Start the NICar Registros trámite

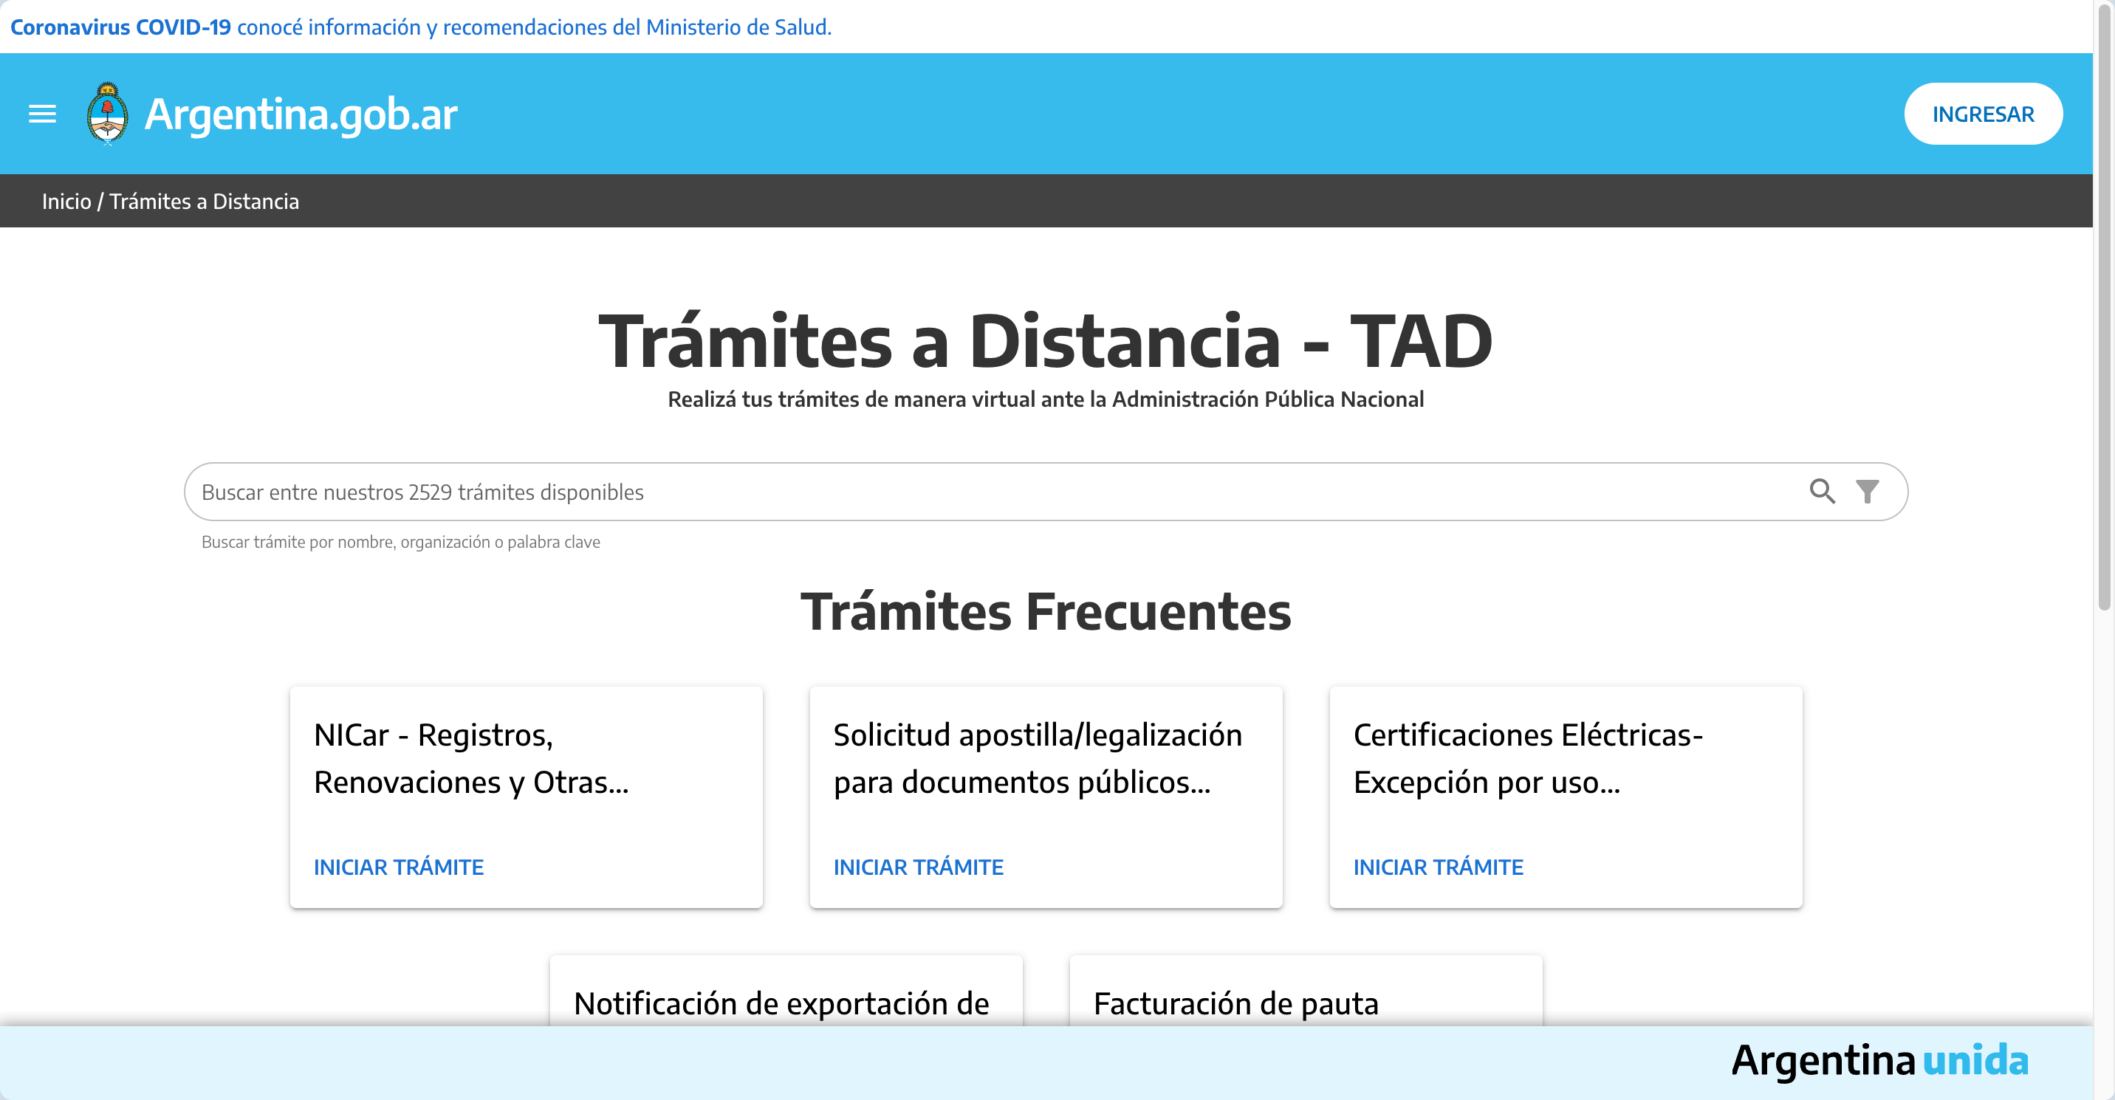point(399,867)
